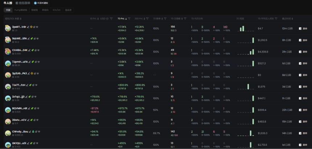The height and width of the screenshot is (149, 312).
Task: Click 跟单 follow button for 2pekT...Vdr
Action: (303, 28)
